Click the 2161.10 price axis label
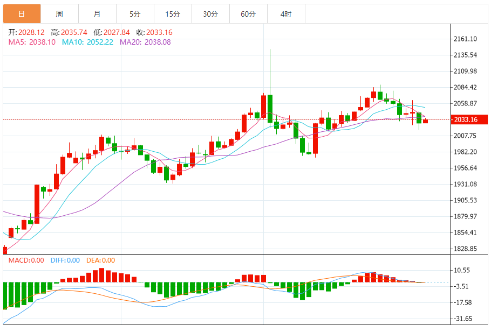Screen dimensions: 491x325 pos(465,39)
